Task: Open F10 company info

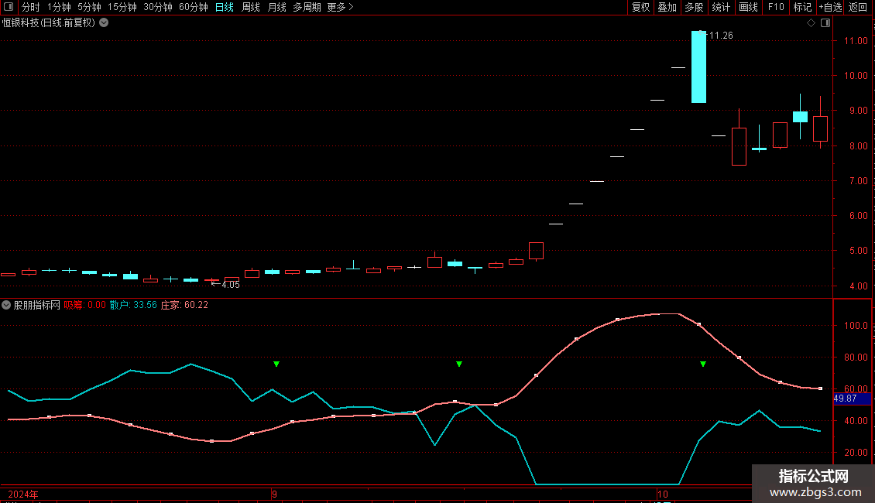Action: pyautogui.click(x=776, y=7)
